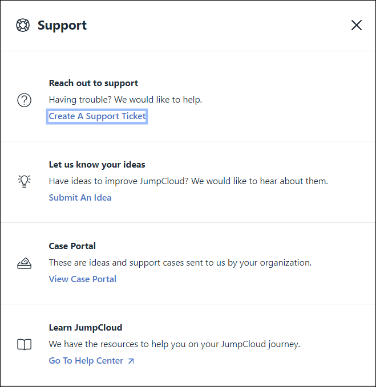Image resolution: width=376 pixels, height=387 pixels.
Task: Follow the Go To Help Center link
Action: 86,361
